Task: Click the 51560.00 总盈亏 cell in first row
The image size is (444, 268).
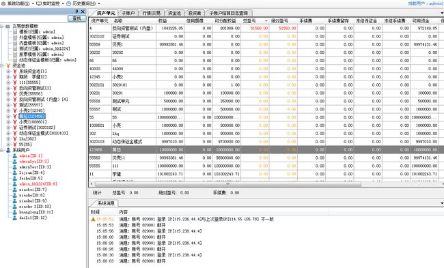Action: click(x=255, y=28)
